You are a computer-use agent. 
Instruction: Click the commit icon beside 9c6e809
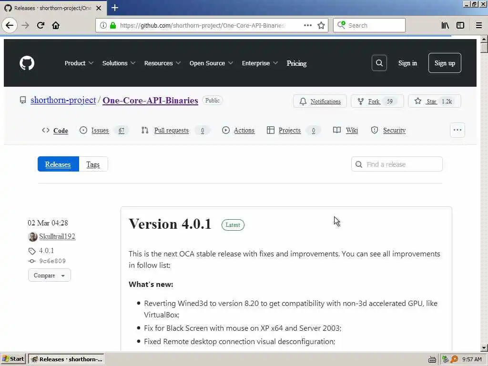point(32,261)
